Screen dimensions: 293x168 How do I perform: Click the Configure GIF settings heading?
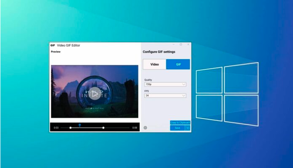click(159, 52)
